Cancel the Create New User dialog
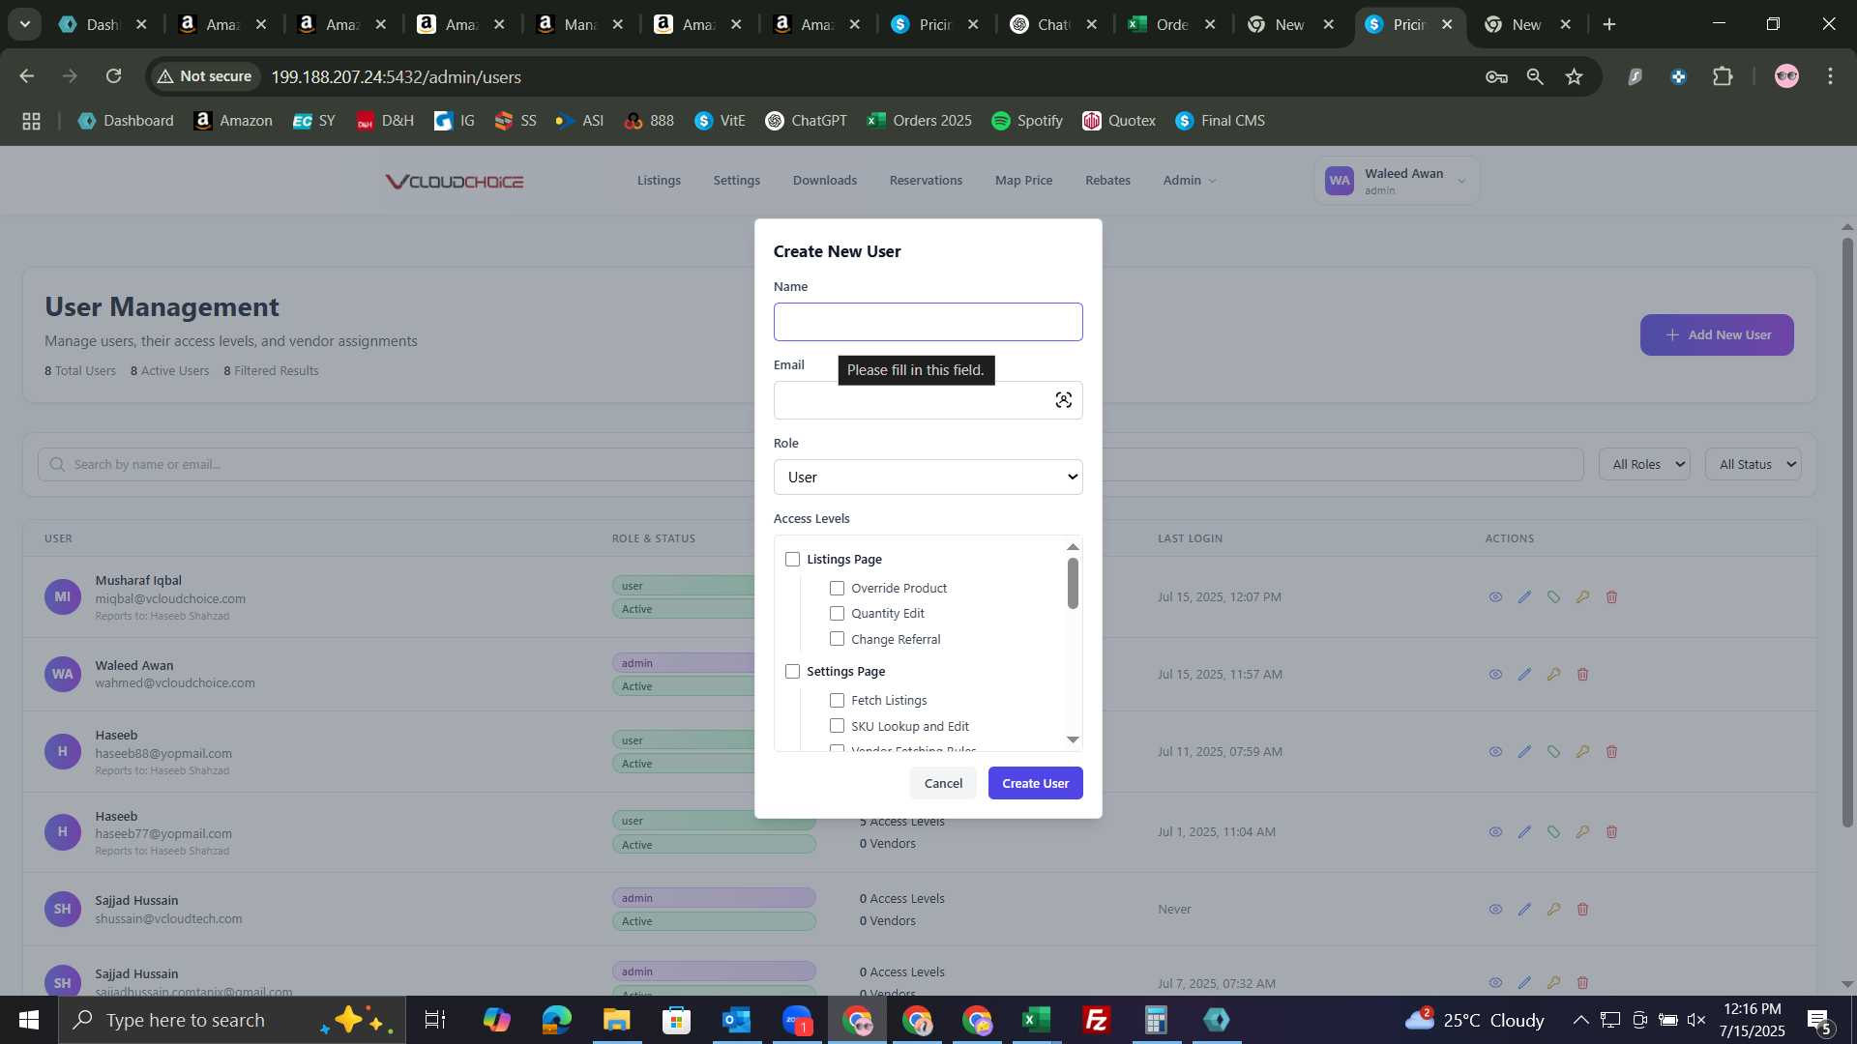The height and width of the screenshot is (1044, 1857). pyautogui.click(x=943, y=784)
